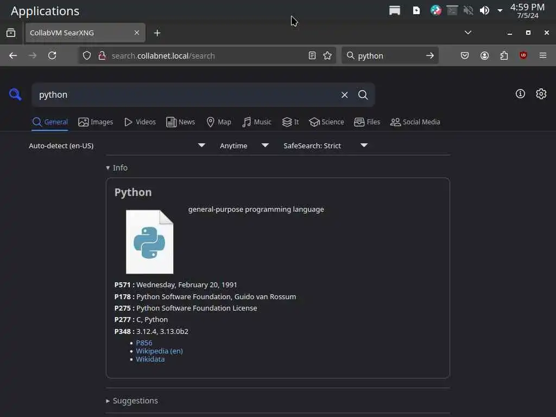This screenshot has height=417, width=556.
Task: Switch to the Music search tab
Action: (x=257, y=122)
